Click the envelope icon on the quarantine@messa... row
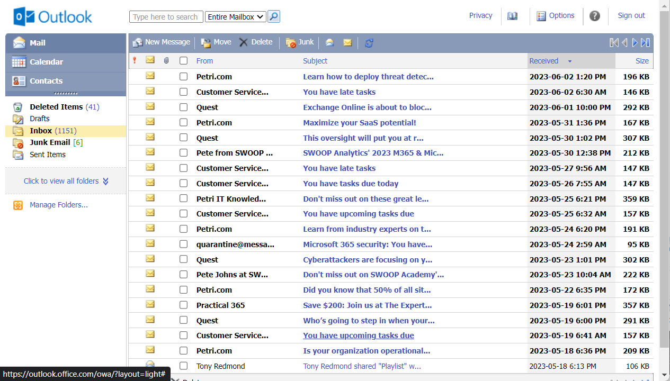This screenshot has height=381, width=670. pyautogui.click(x=150, y=243)
